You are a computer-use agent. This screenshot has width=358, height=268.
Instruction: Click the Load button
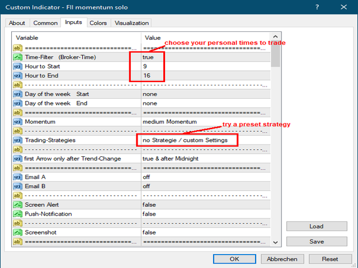317,227
